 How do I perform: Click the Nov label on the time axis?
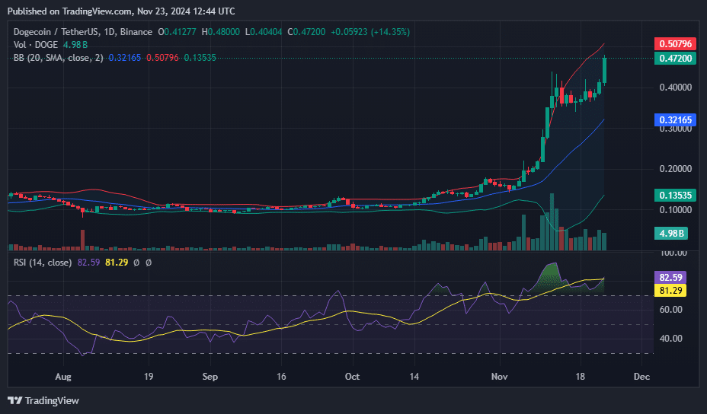500,377
